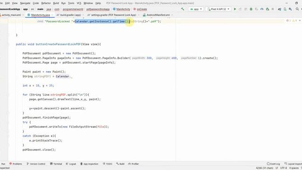Click the Search Everywhere magnifier icon
This screenshot has height=170, width=302.
click(297, 9)
